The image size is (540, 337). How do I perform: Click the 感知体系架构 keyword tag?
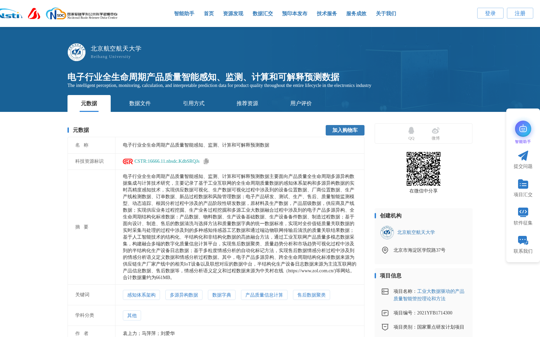click(x=141, y=295)
